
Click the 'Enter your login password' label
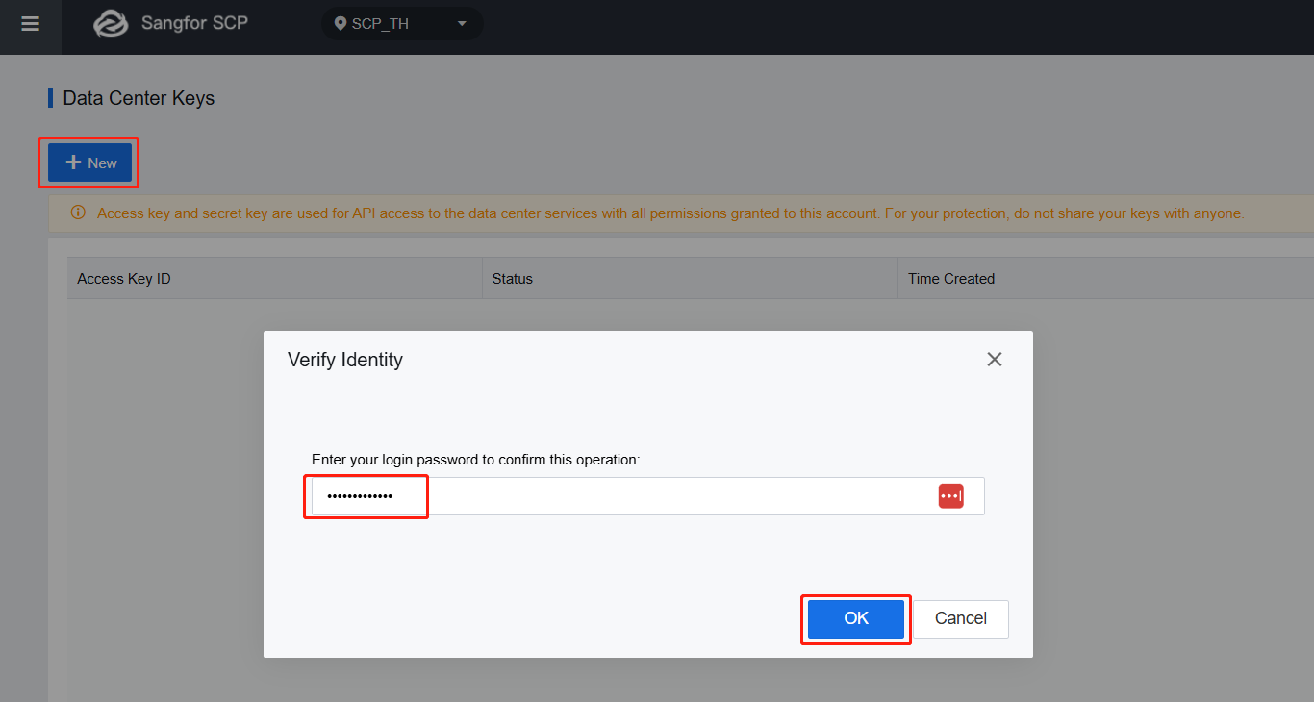coord(475,460)
